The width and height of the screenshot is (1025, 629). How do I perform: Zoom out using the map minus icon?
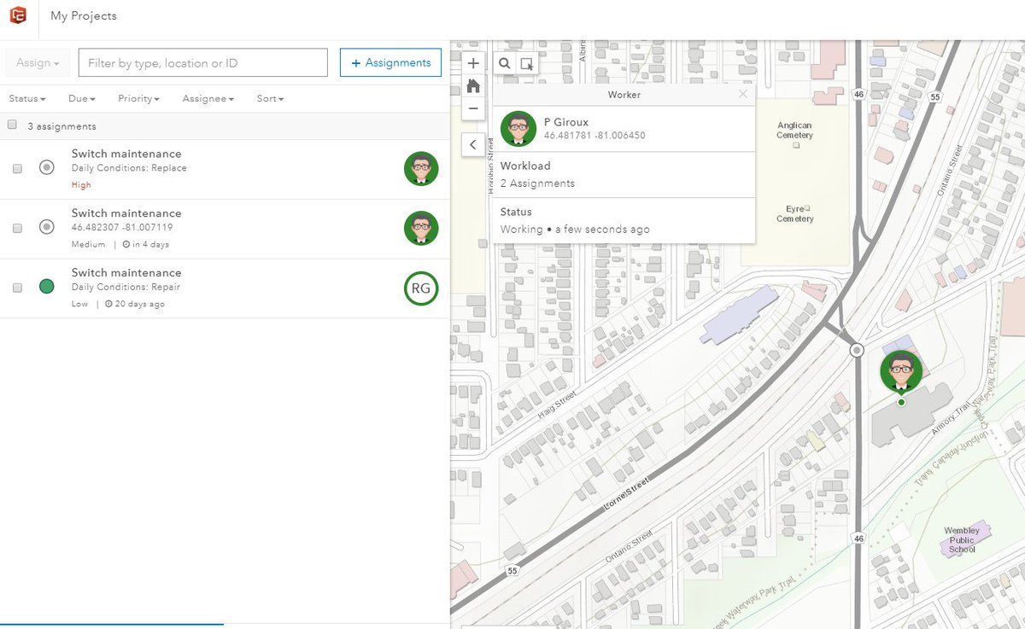click(473, 108)
